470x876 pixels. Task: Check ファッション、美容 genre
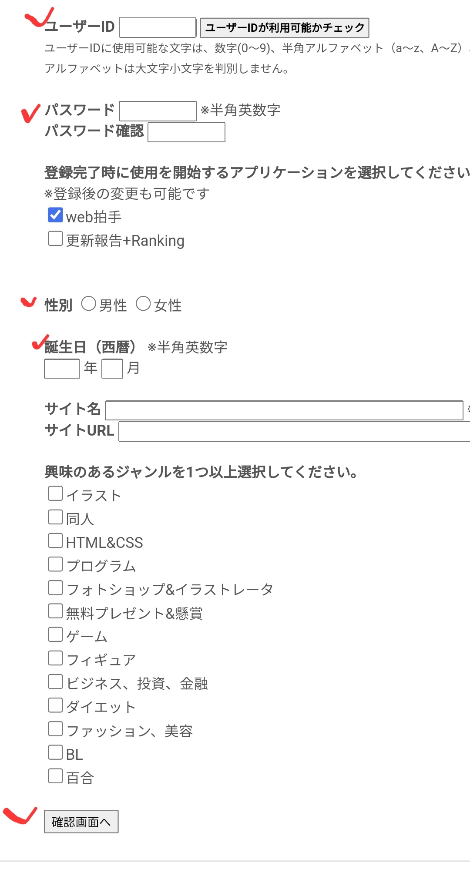coord(55,728)
